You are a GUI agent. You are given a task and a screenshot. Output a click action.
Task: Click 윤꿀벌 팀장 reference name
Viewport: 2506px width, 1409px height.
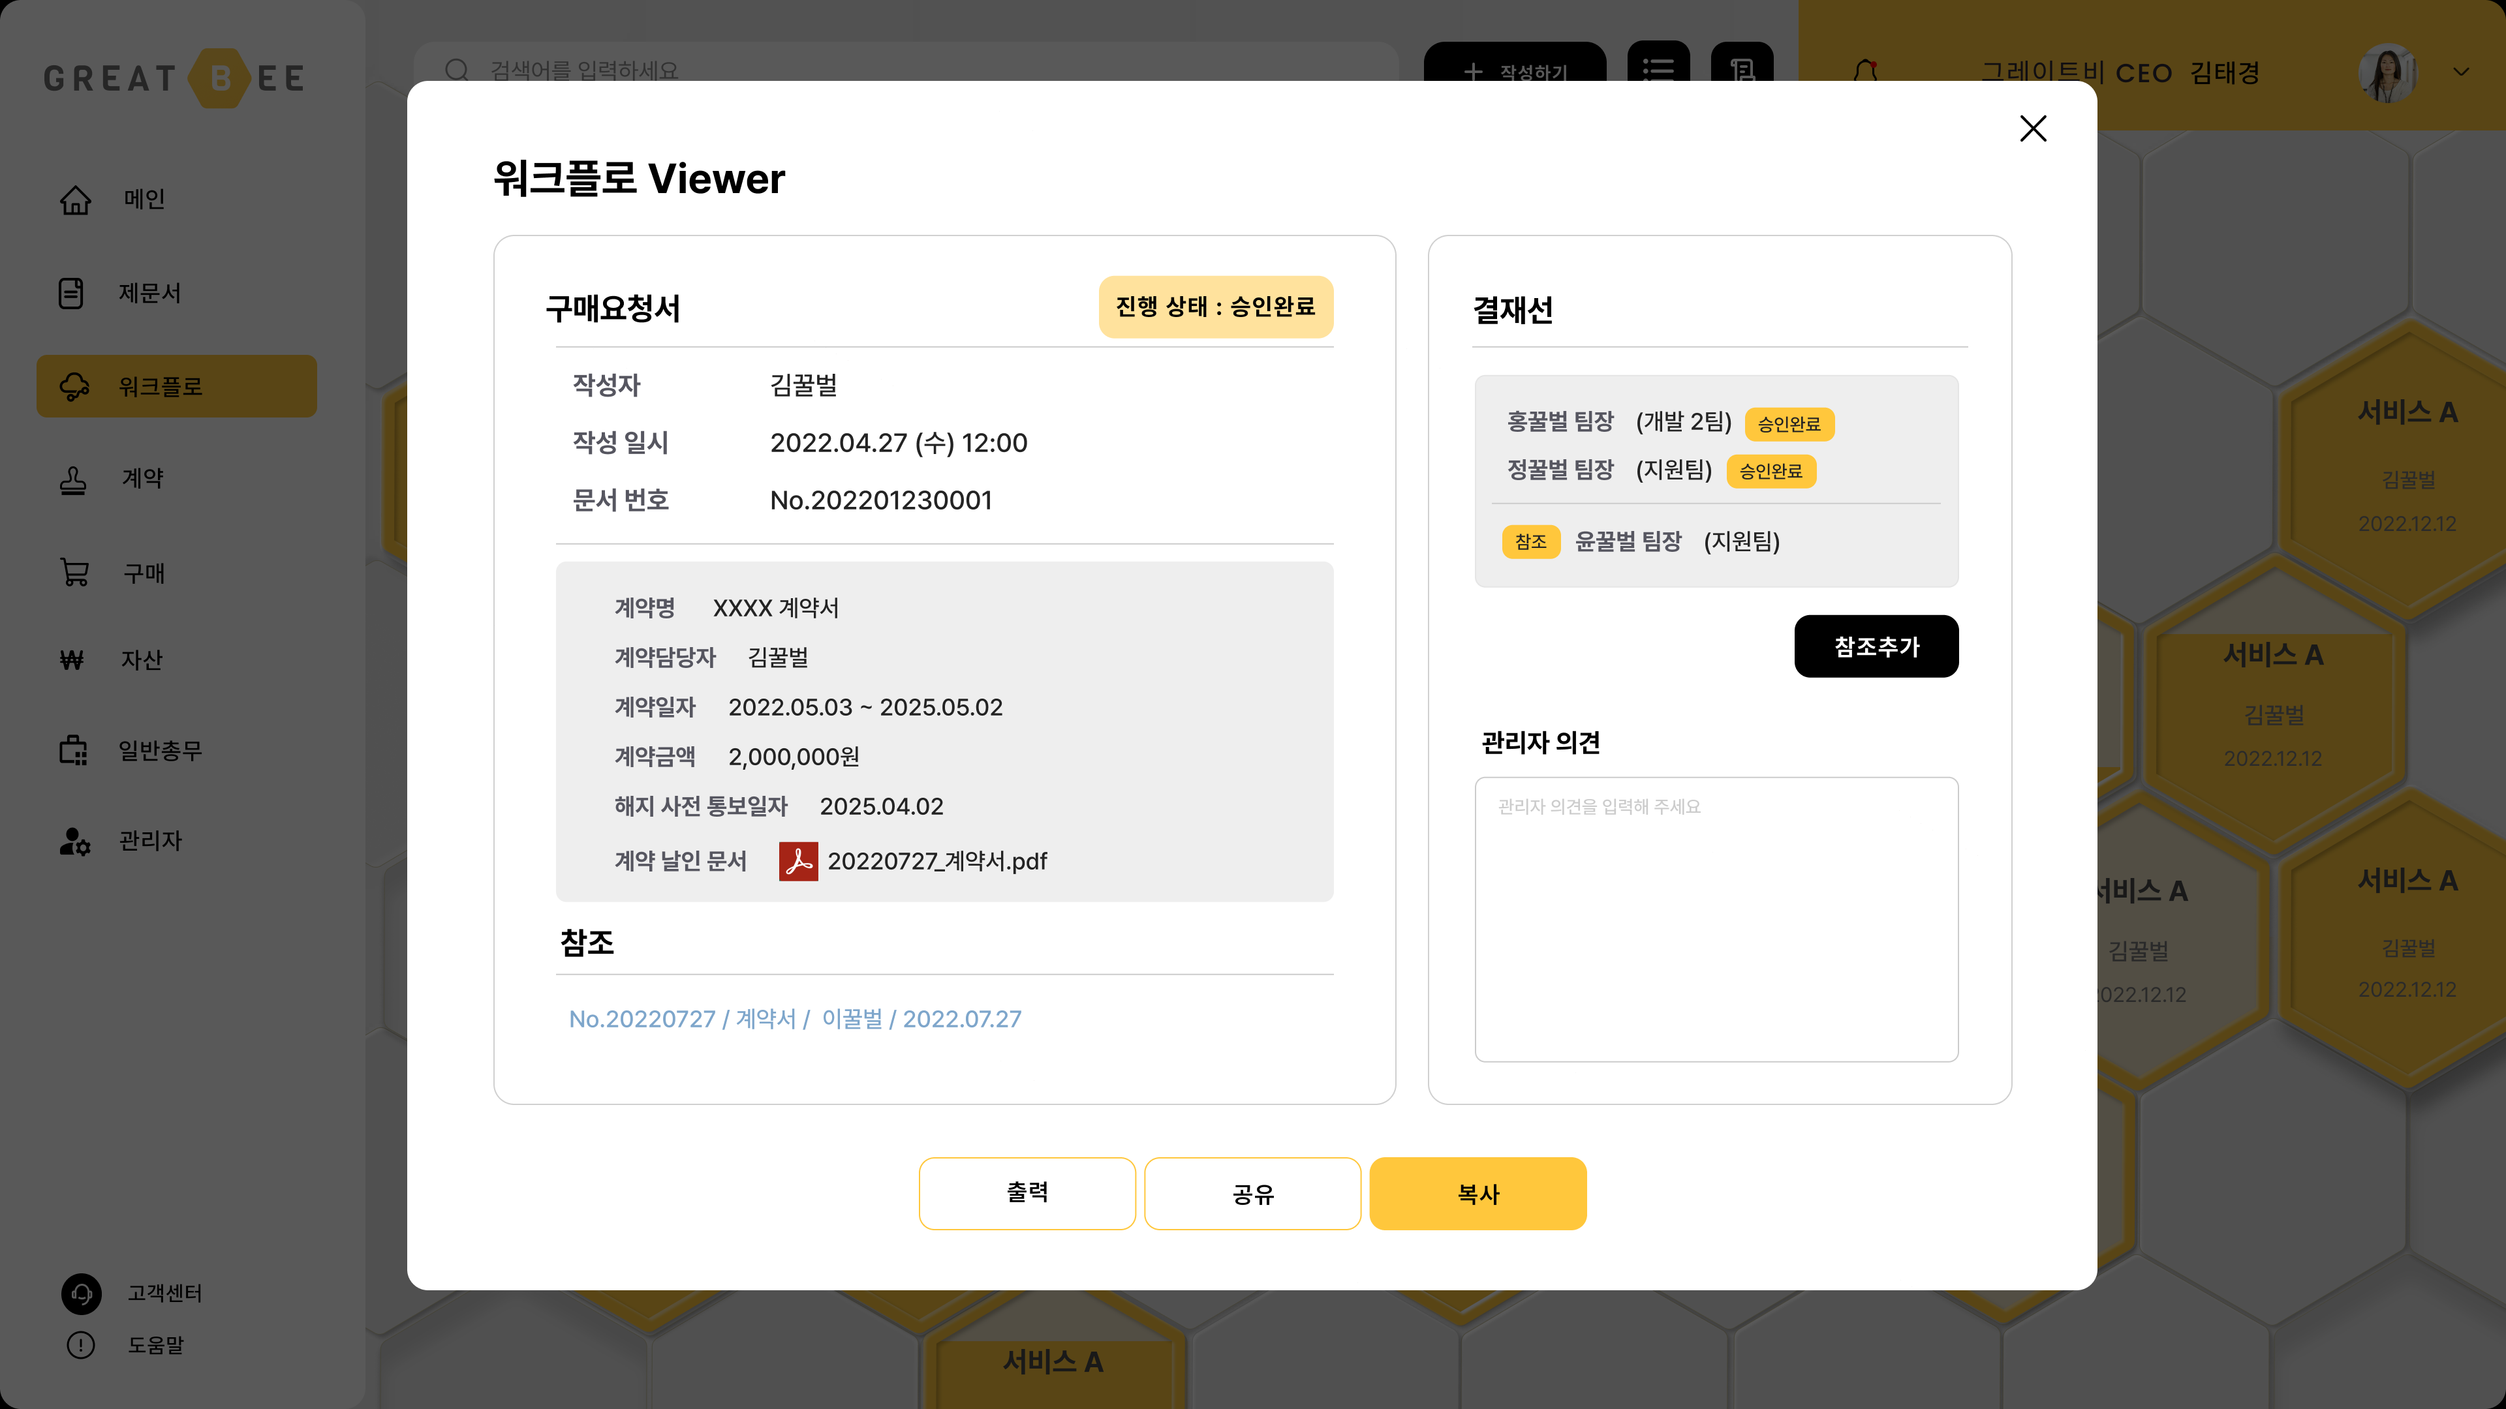pos(1628,541)
